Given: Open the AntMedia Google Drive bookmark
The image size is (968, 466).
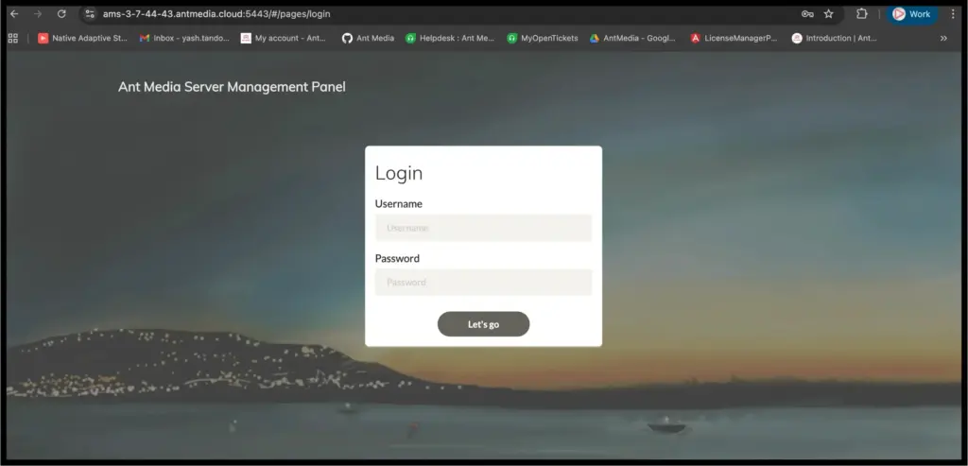Looking at the screenshot, I should point(633,38).
